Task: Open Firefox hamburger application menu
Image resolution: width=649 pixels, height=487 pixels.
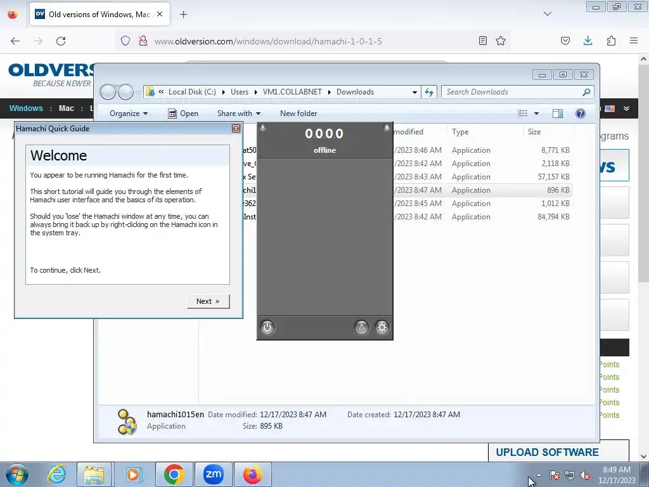Action: pos(634,41)
